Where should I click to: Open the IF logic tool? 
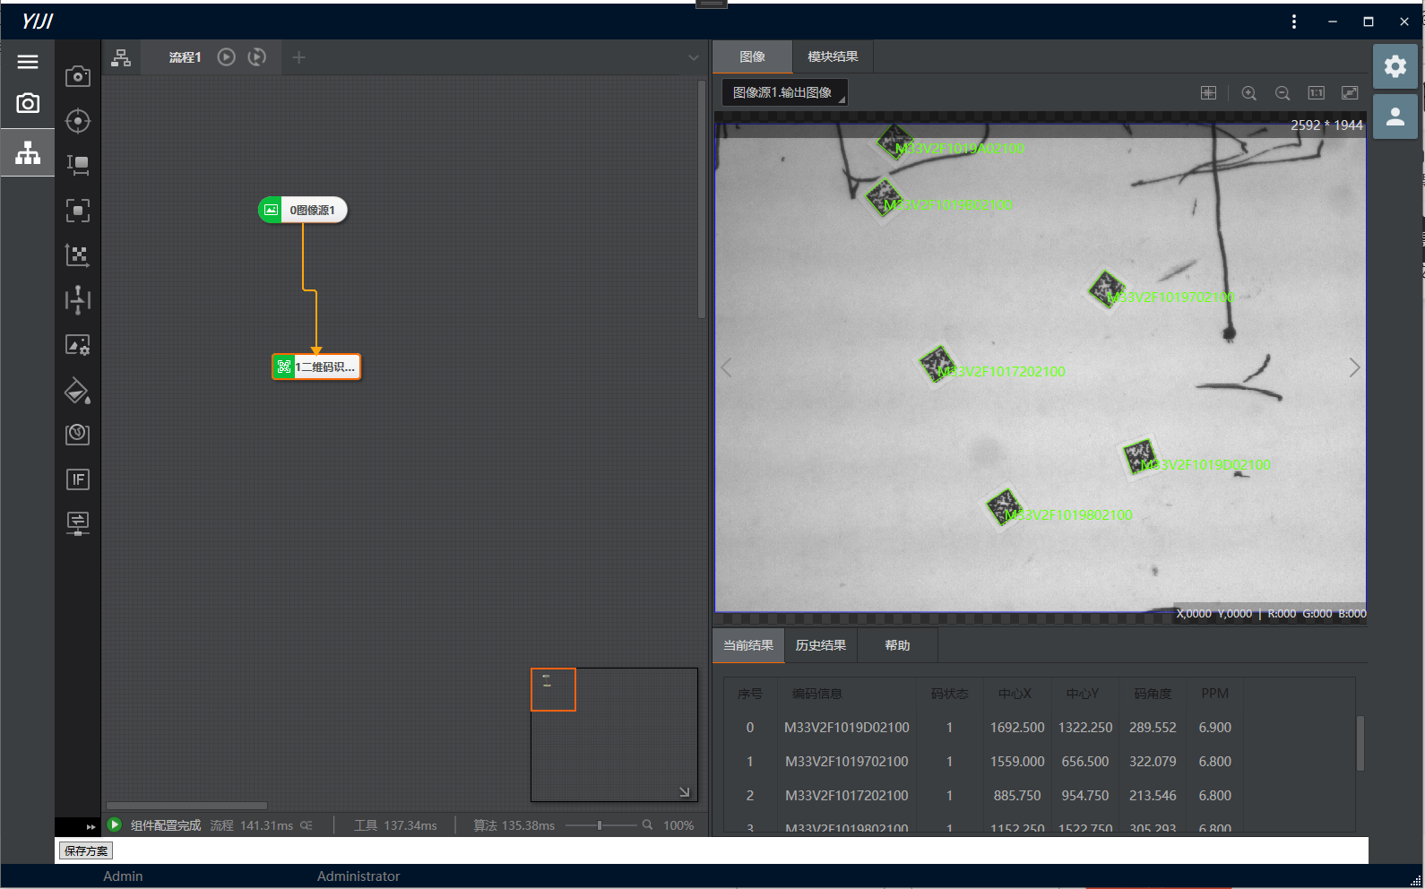point(78,479)
